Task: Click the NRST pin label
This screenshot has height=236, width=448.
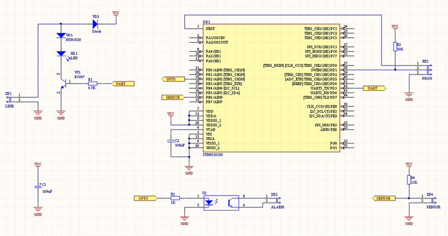Action: tap(211, 29)
